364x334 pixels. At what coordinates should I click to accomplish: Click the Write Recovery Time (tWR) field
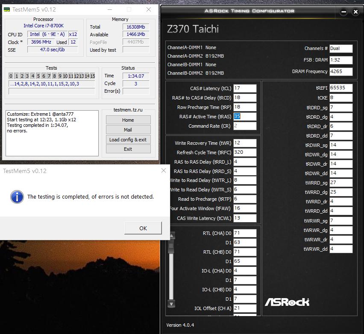(x=245, y=143)
